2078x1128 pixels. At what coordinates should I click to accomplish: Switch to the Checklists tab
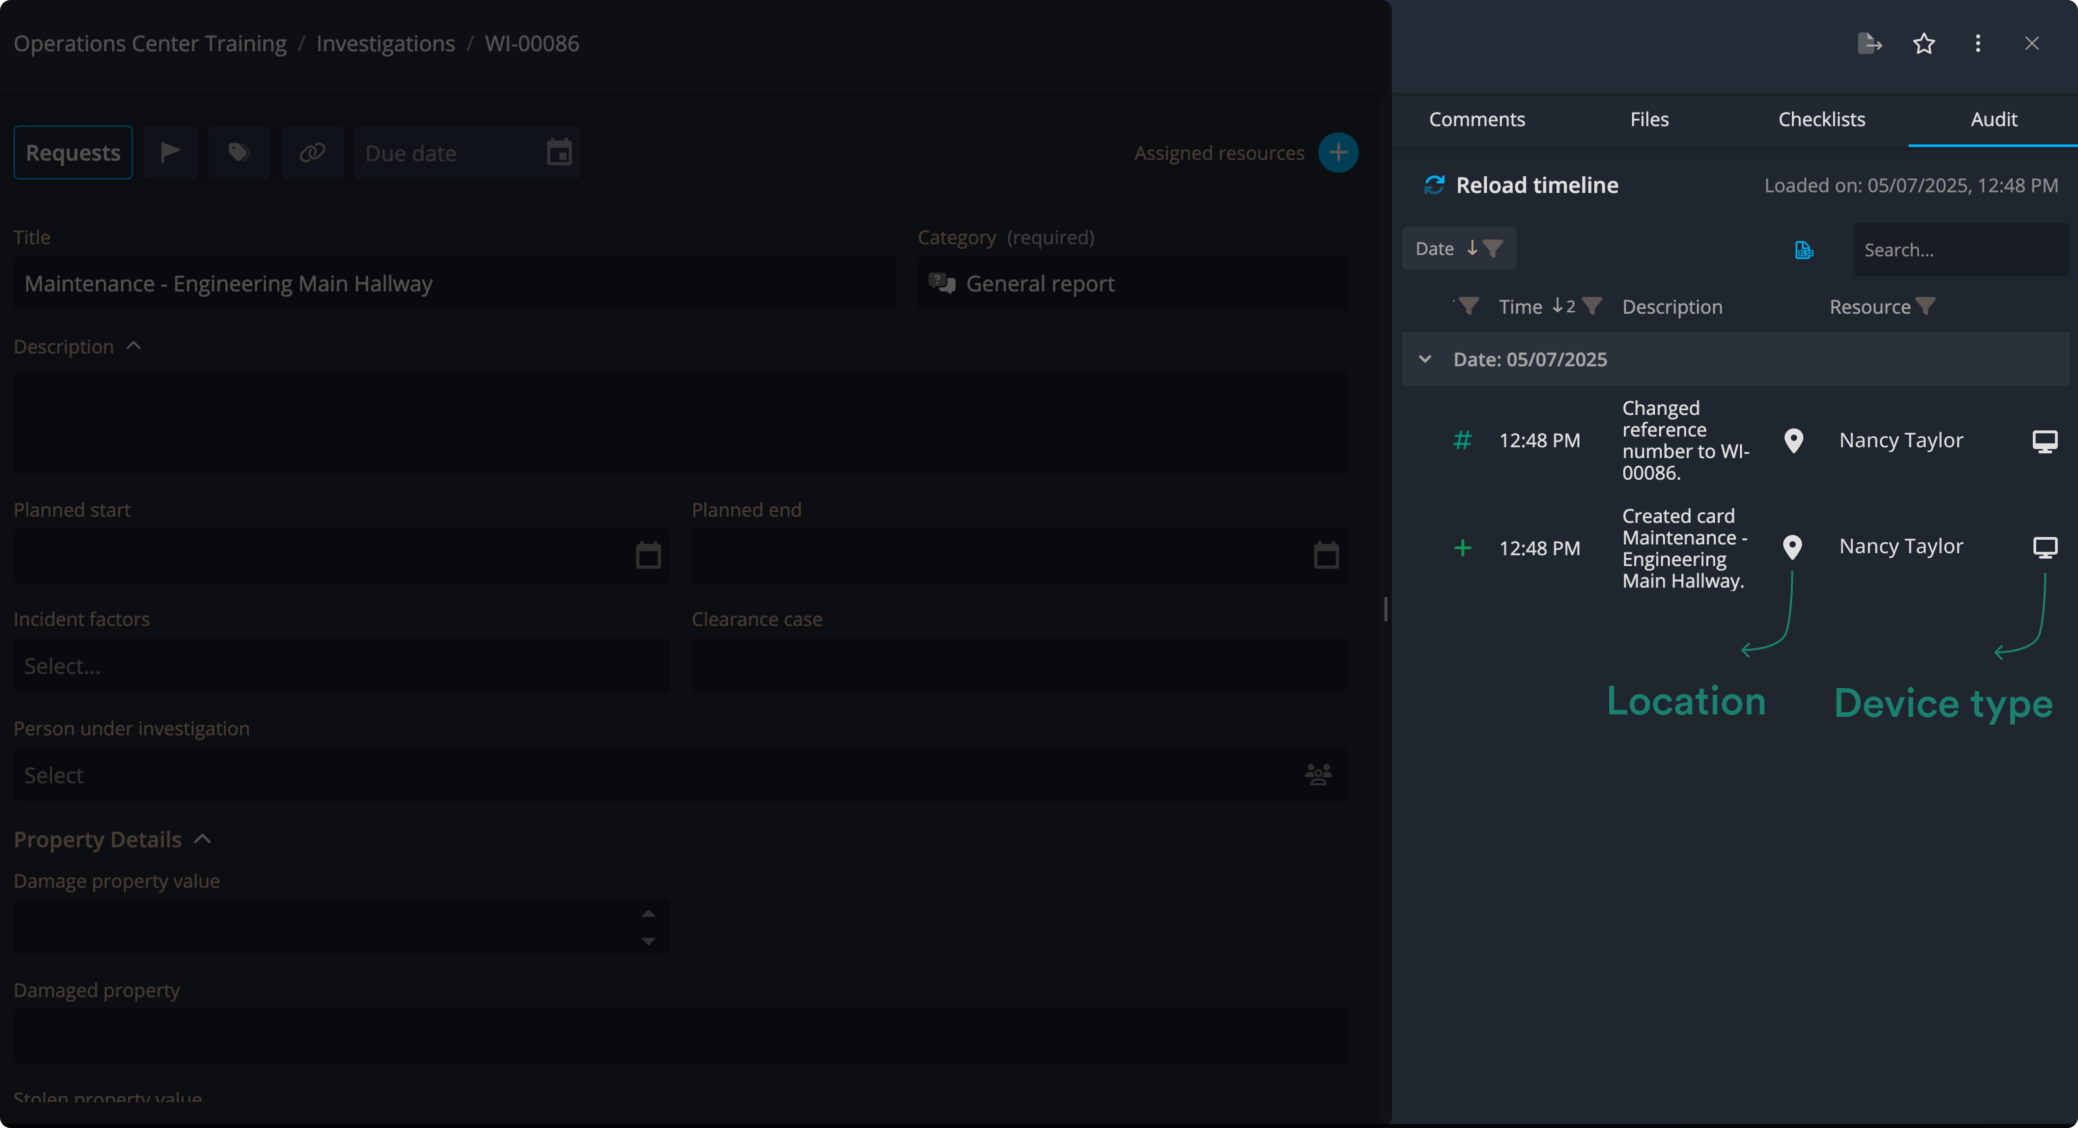[x=1822, y=119]
